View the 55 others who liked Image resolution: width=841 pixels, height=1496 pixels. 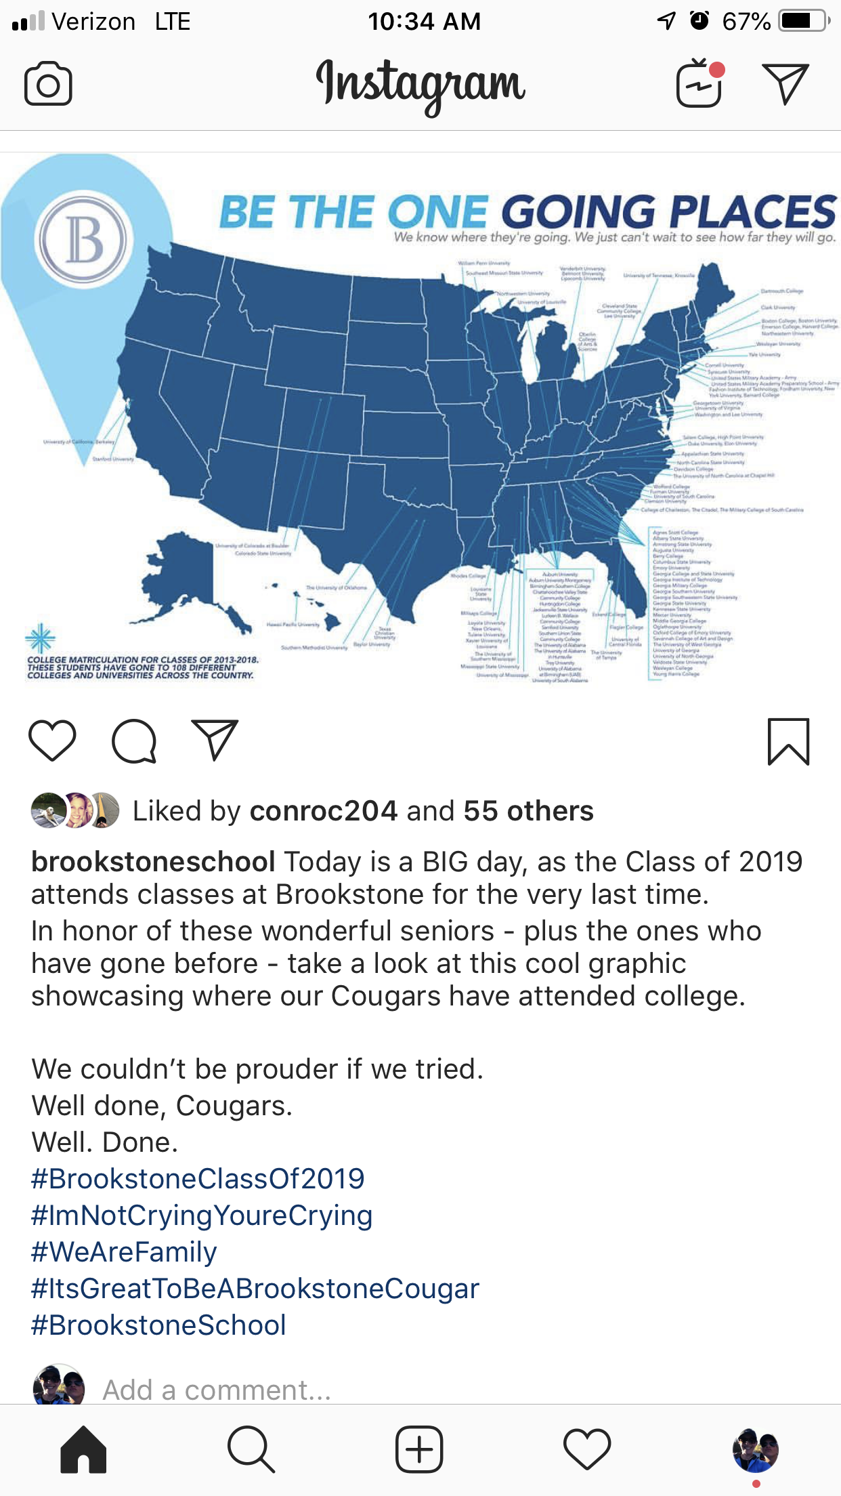(x=528, y=811)
